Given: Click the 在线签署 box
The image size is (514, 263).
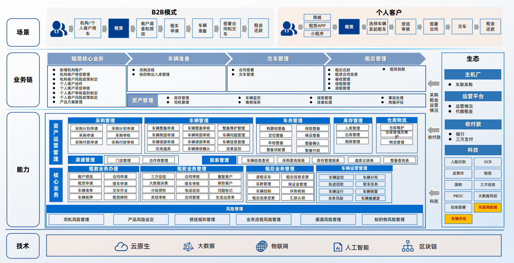Looking at the screenshot, I should pyautogui.click(x=458, y=207).
